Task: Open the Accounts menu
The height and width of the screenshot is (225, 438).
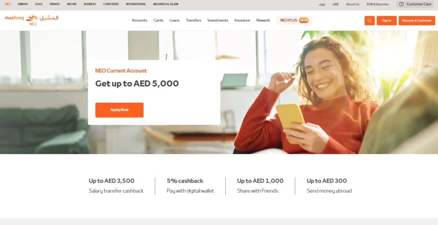Action: [x=139, y=21]
